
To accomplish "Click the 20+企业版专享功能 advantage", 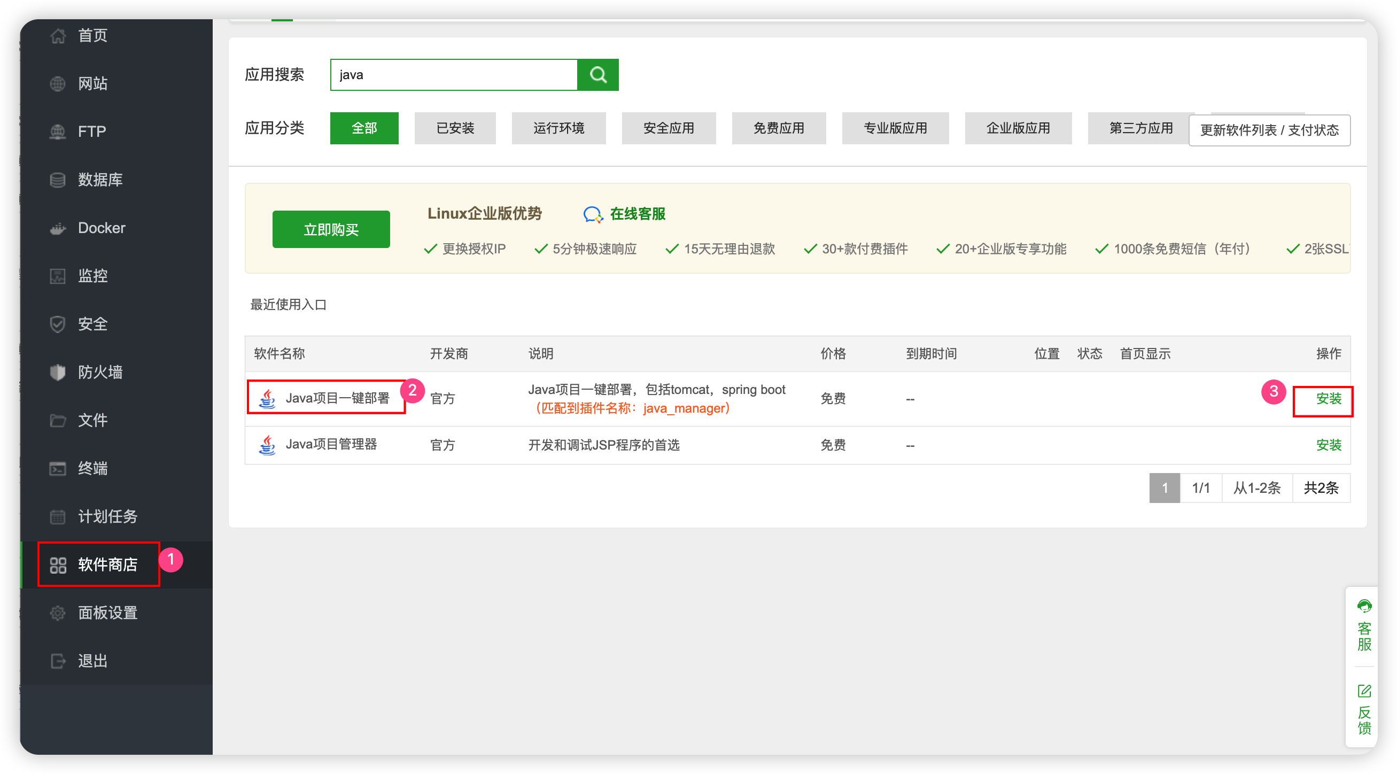I will (1011, 250).
